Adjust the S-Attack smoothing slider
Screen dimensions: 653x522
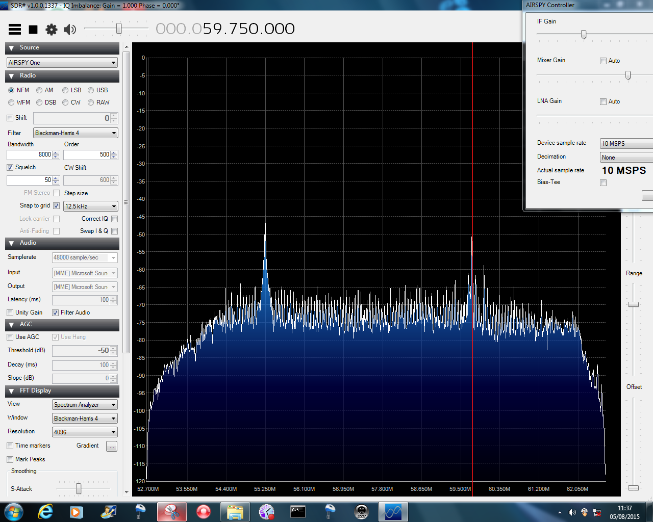pyautogui.click(x=79, y=489)
